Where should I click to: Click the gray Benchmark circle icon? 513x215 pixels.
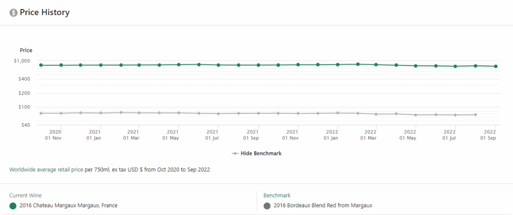coord(267,205)
